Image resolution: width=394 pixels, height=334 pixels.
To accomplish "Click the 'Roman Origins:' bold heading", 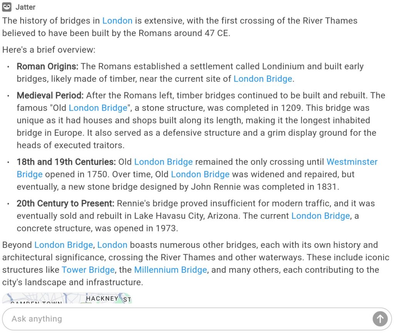I will pyautogui.click(x=47, y=66).
